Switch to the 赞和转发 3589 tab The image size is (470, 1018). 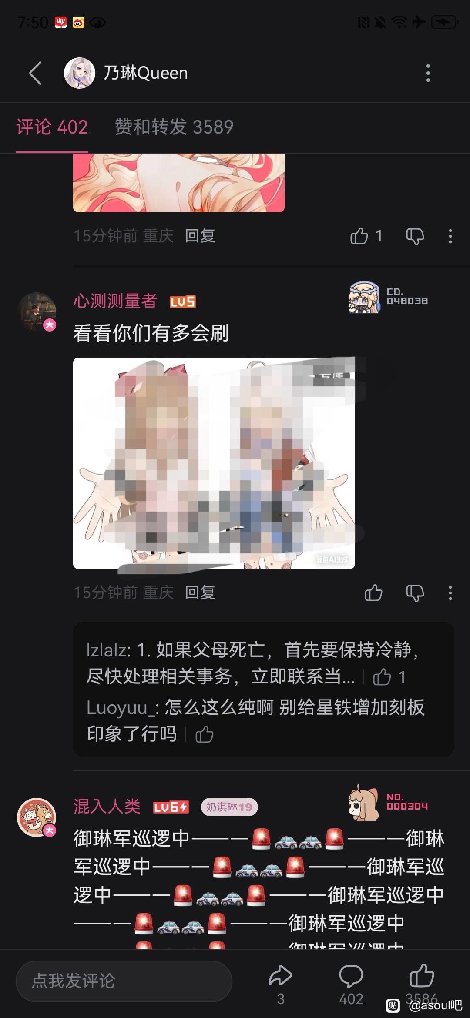click(174, 127)
